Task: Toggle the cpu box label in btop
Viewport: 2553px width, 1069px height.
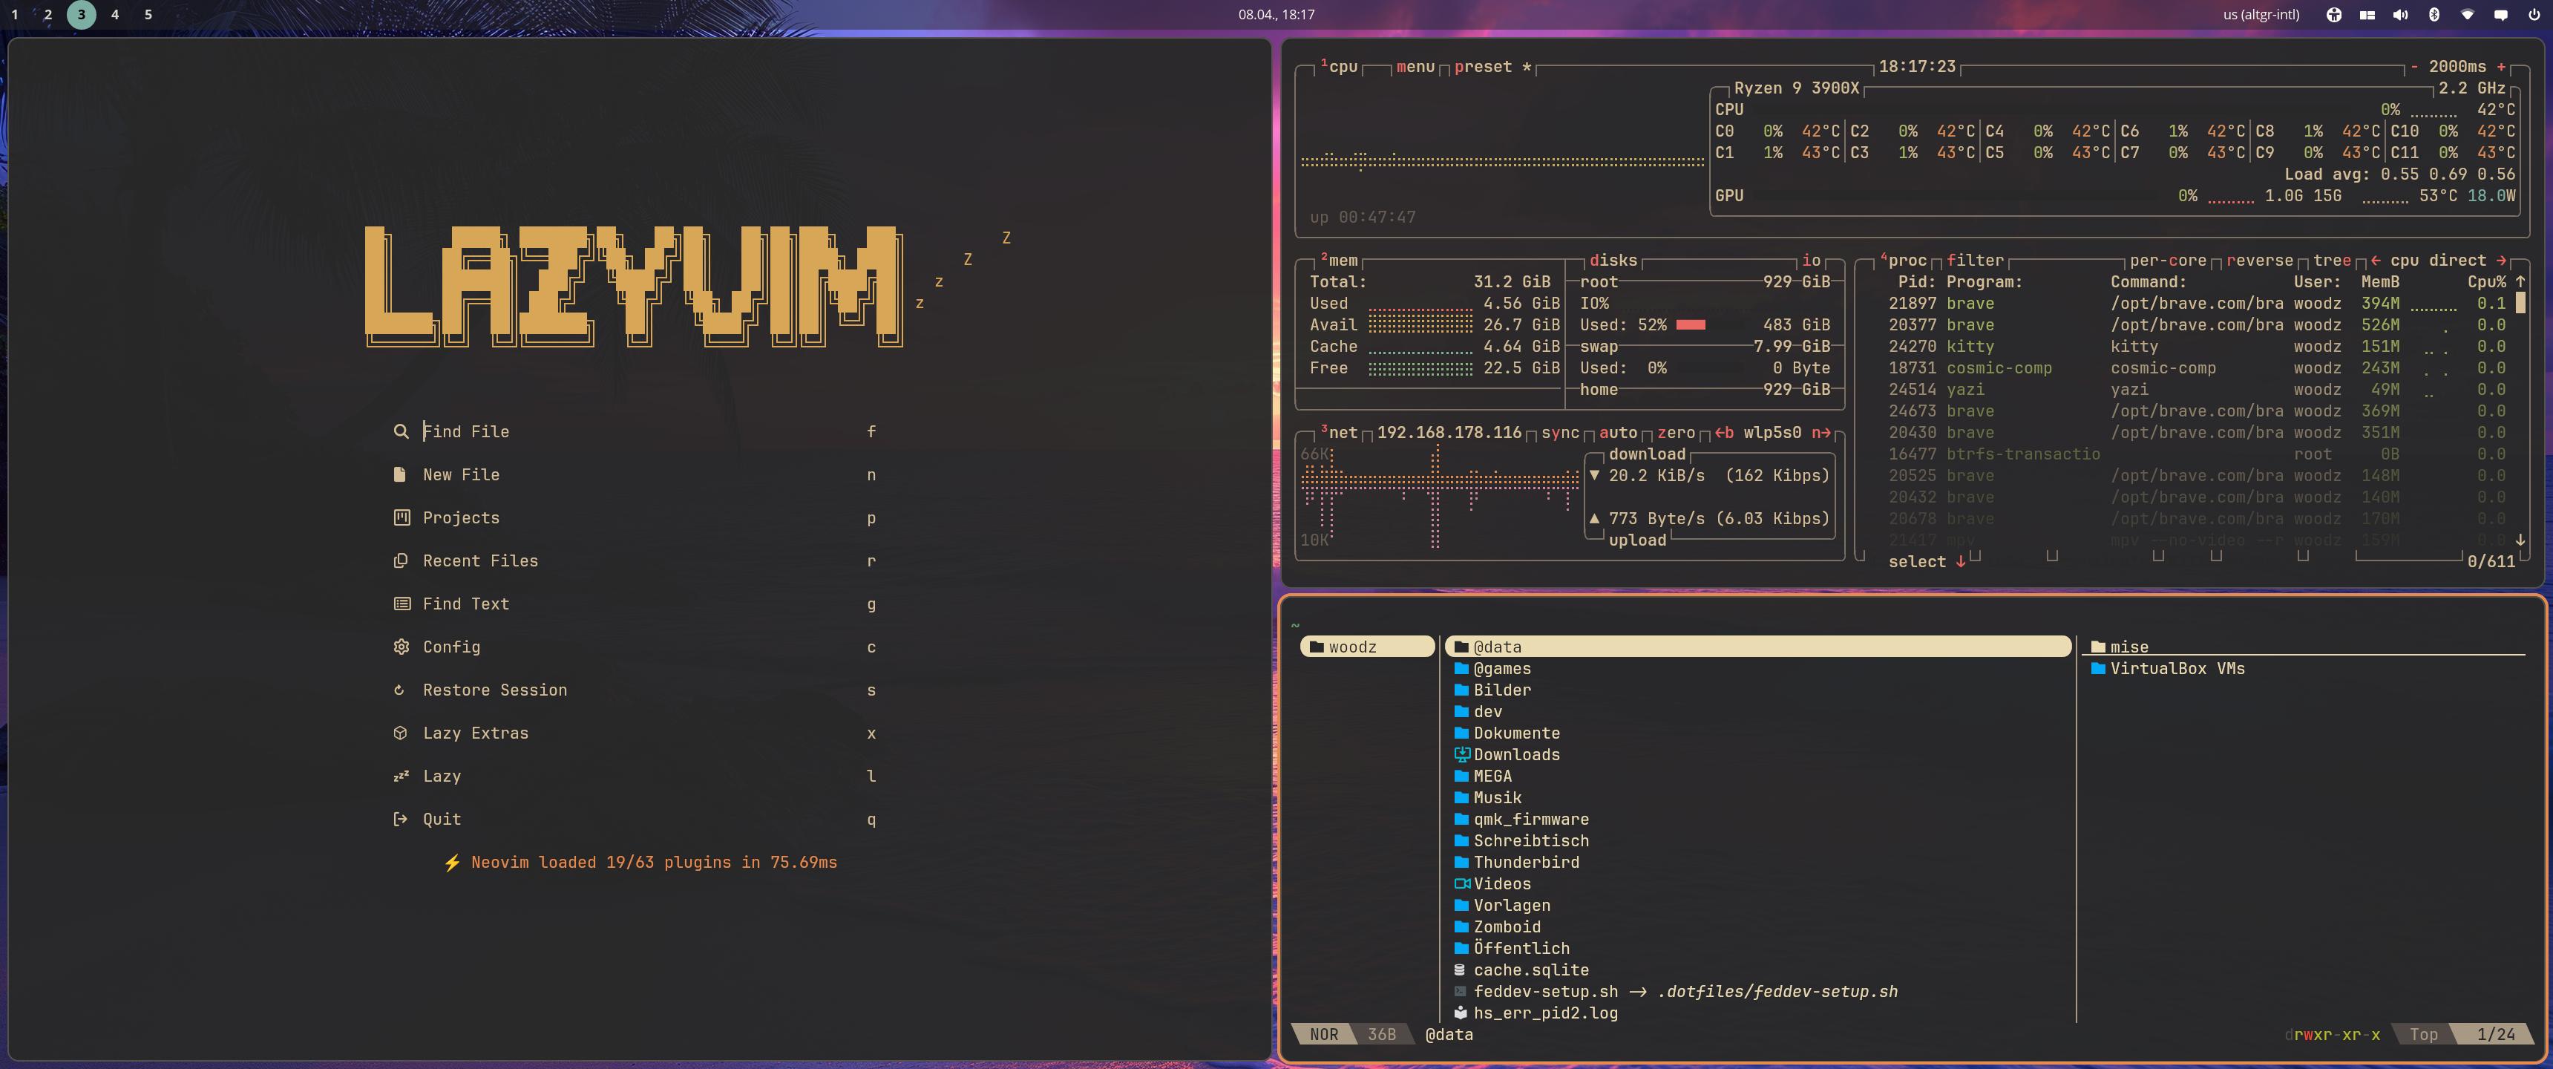Action: (x=1339, y=66)
